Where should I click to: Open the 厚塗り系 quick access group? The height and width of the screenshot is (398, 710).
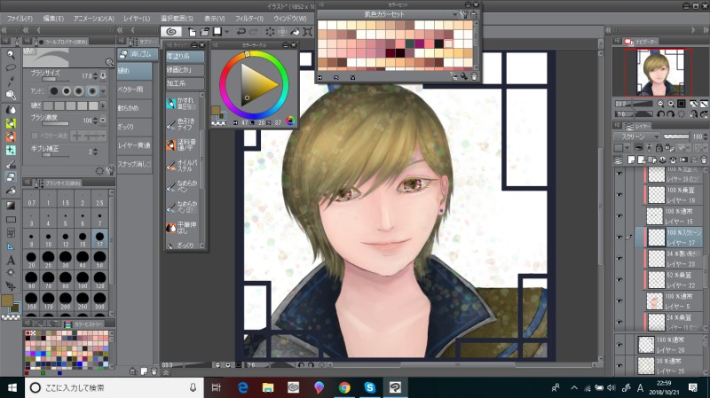click(185, 57)
